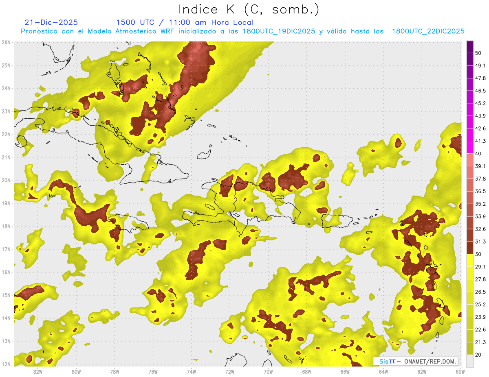Click the 62W longitude label
Image resolution: width=489 pixels, height=377 pixels.
pyautogui.click(x=422, y=371)
